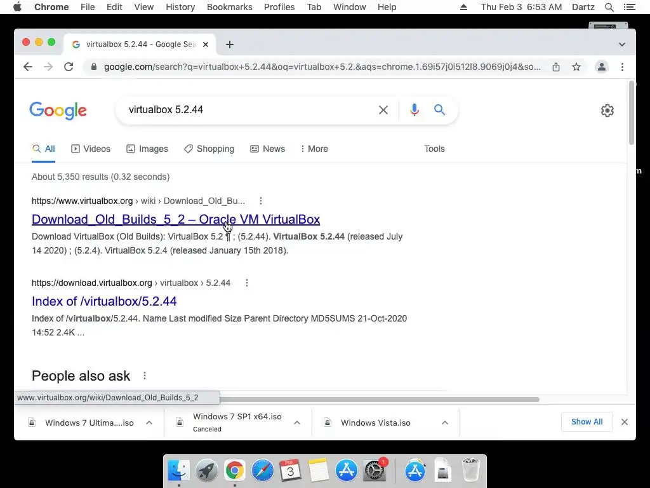Viewport: 650px width, 488px height.
Task: Click the Google logo
Action: (58, 111)
